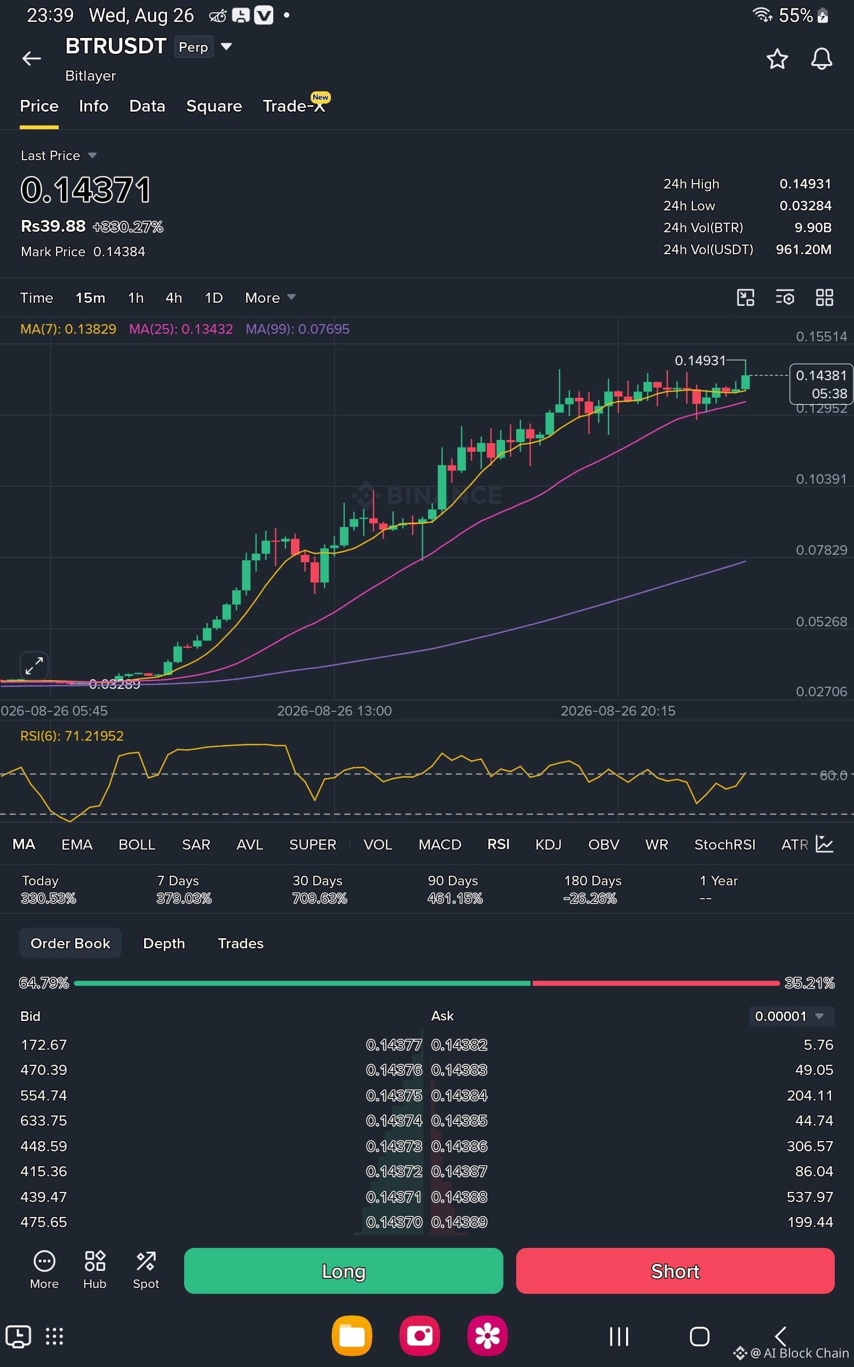Expand the BTRUSDT pair selector arrow
854x1367 pixels.
(226, 46)
